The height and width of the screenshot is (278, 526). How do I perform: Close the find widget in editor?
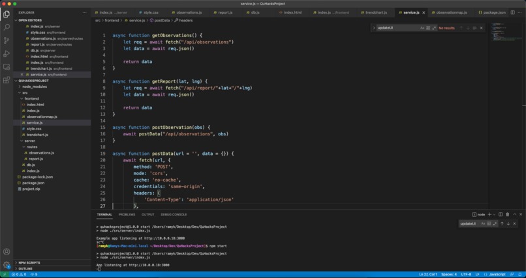coord(482,28)
